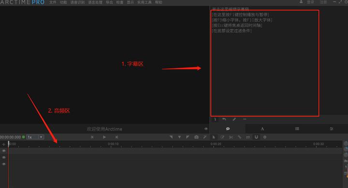Click the subtitle hint line about F1 播放与暂停
This screenshot has height=188, width=348.
pos(240,14)
